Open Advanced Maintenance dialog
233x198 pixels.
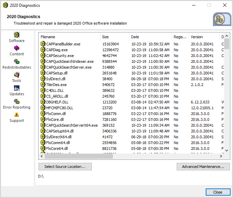(203, 167)
